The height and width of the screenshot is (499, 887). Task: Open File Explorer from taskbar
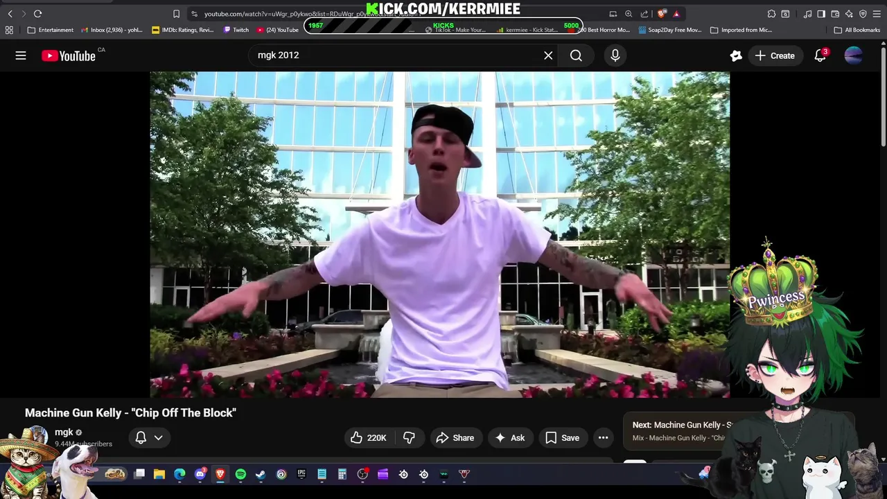[x=159, y=474]
